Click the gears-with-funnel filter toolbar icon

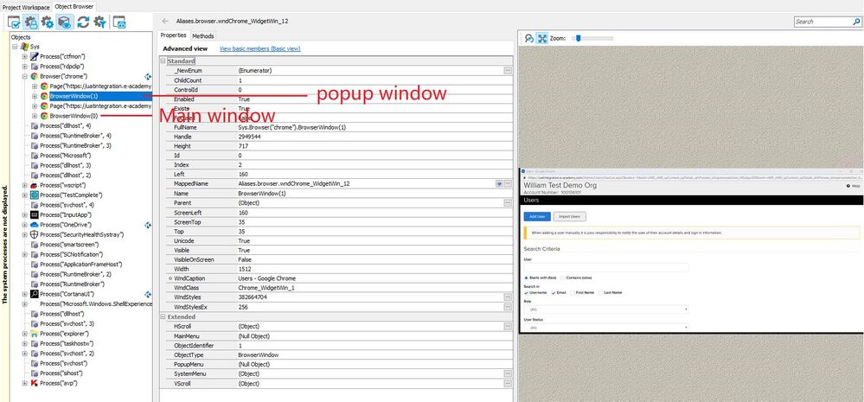(x=99, y=22)
